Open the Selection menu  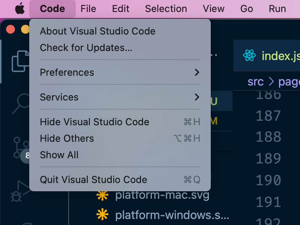pyautogui.click(x=166, y=9)
